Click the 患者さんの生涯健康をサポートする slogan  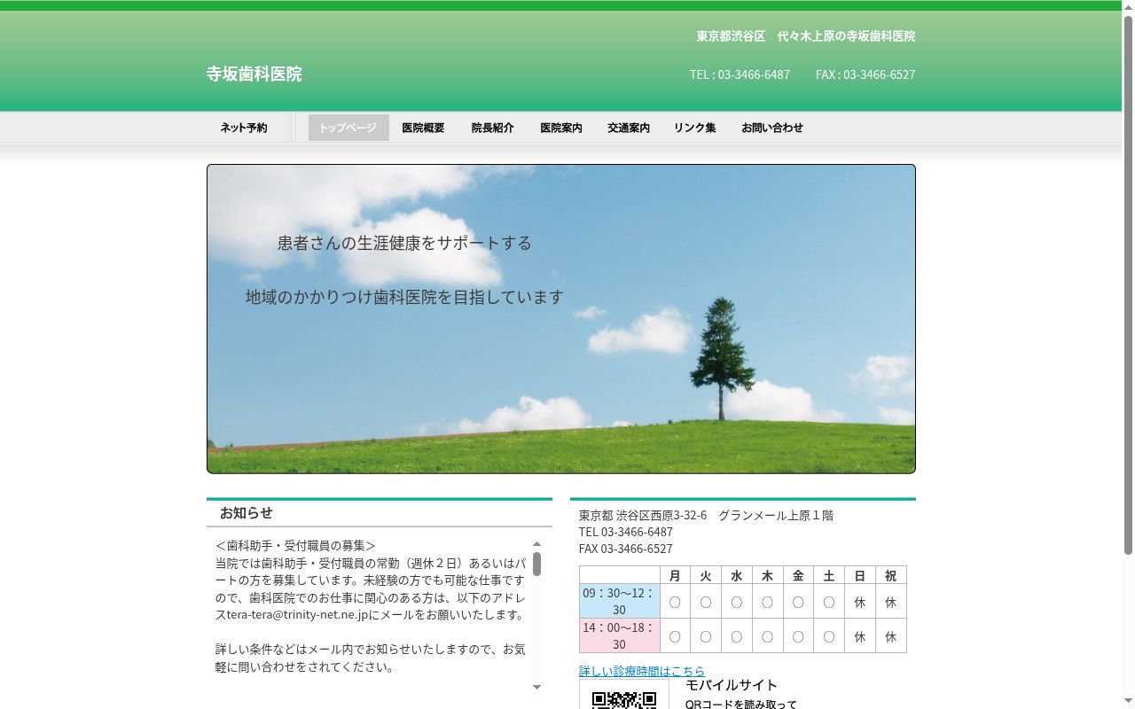tap(404, 243)
